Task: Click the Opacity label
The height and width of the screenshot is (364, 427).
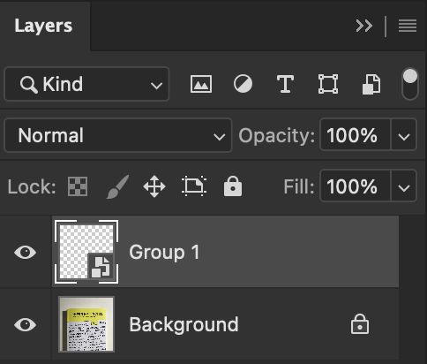Action: click(x=277, y=136)
